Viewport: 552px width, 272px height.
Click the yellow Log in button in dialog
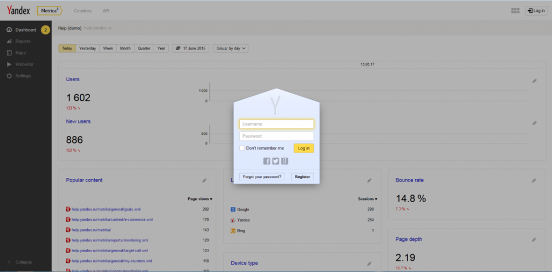point(304,148)
